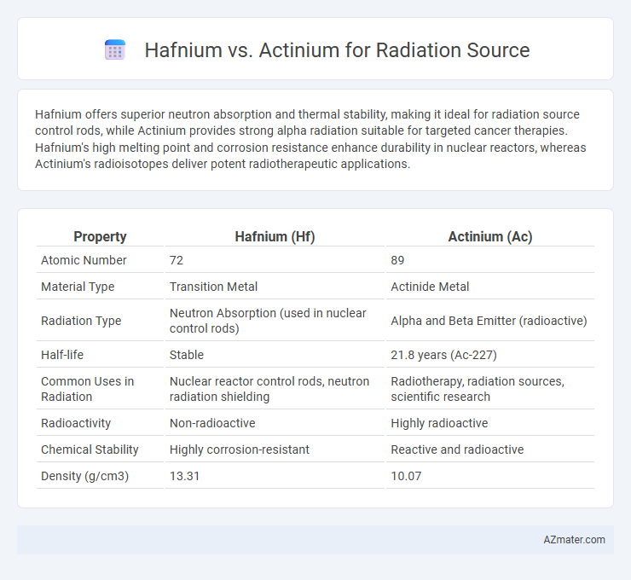
Task: Select the Non-radioactive cell
Action: point(212,423)
